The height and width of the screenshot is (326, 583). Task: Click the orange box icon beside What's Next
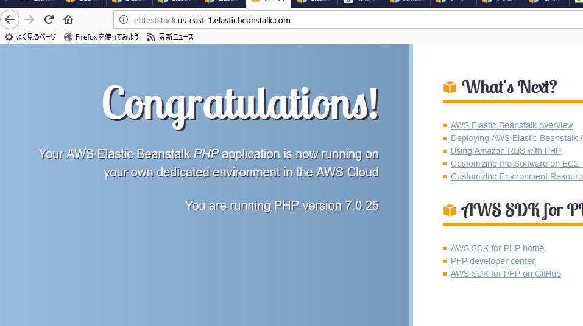coord(450,88)
